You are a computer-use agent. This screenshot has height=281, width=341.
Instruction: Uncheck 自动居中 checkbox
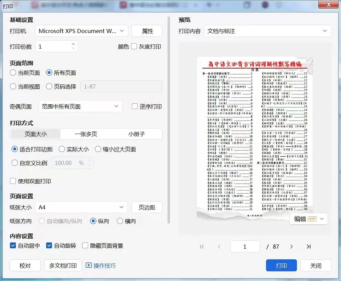coord(13,246)
